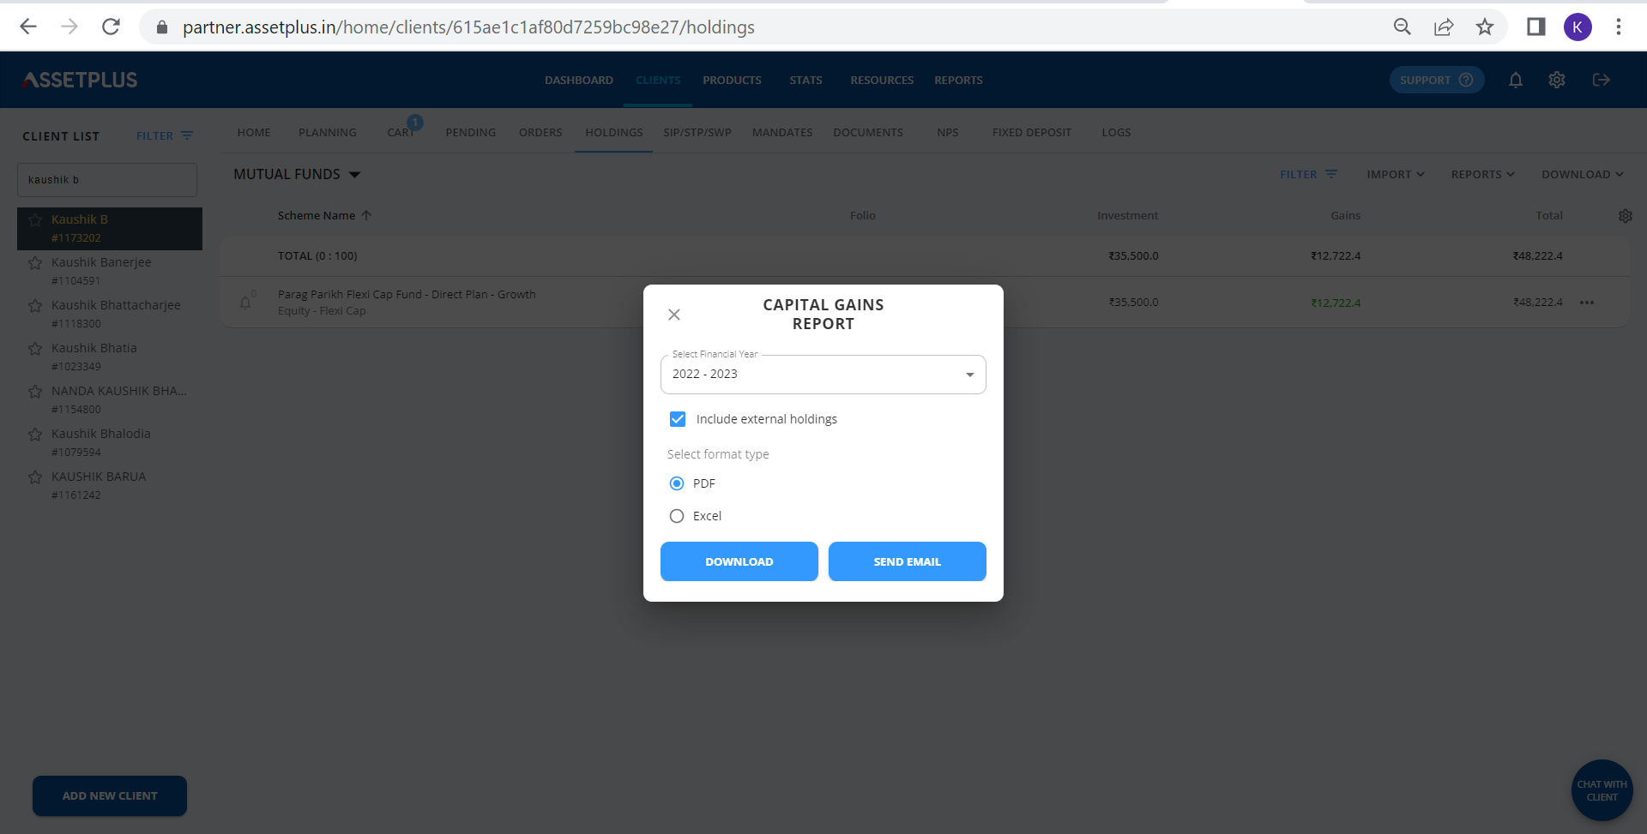
Task: Switch to the Orders tab
Action: coord(540,133)
